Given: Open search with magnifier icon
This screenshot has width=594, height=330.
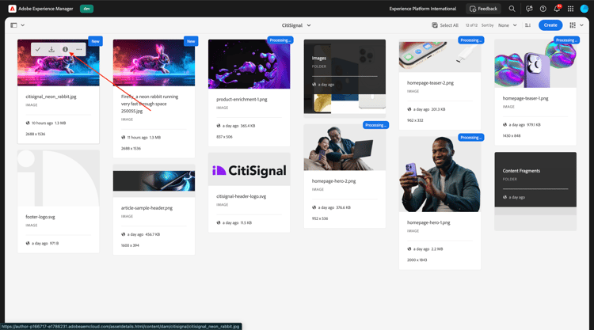Looking at the screenshot, I should [x=512, y=9].
